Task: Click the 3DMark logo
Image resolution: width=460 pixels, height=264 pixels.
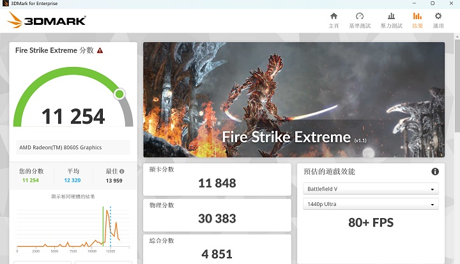Action: 47,20
